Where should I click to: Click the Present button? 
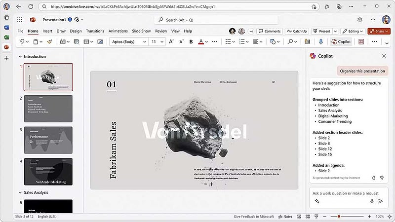tap(322, 31)
